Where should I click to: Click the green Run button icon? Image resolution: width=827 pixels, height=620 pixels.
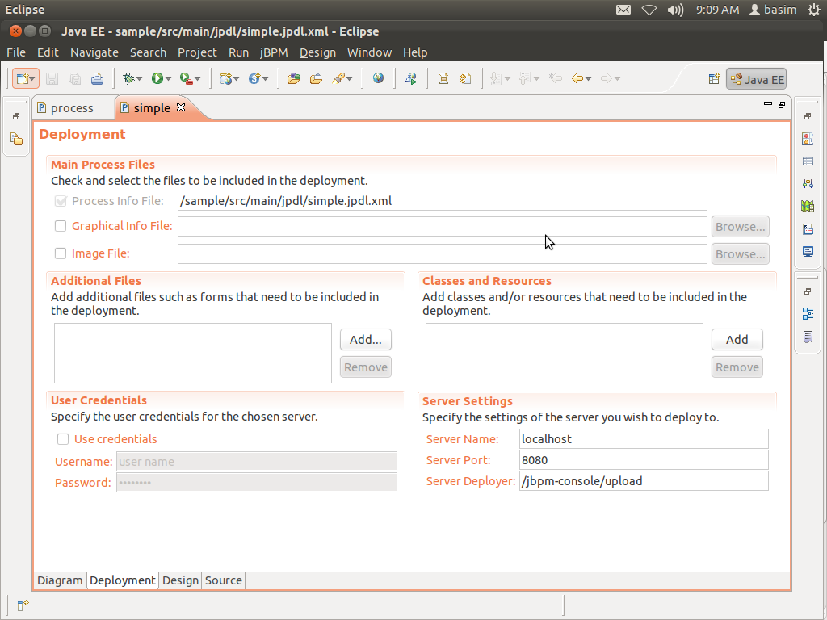[x=157, y=78]
